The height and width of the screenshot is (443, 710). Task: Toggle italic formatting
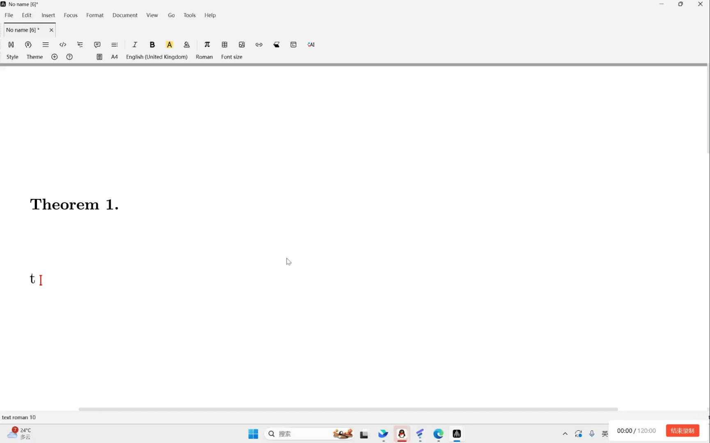(x=135, y=44)
